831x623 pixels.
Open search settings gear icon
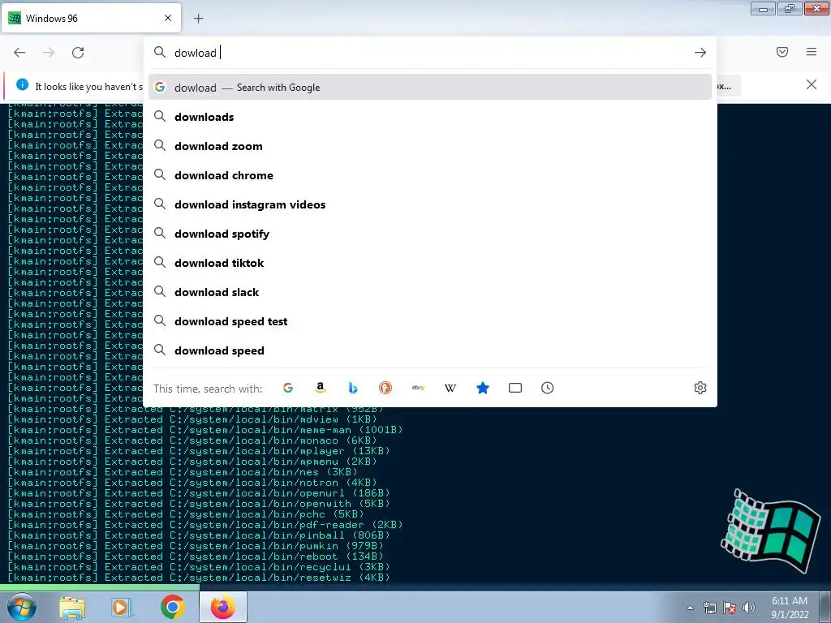pyautogui.click(x=700, y=388)
